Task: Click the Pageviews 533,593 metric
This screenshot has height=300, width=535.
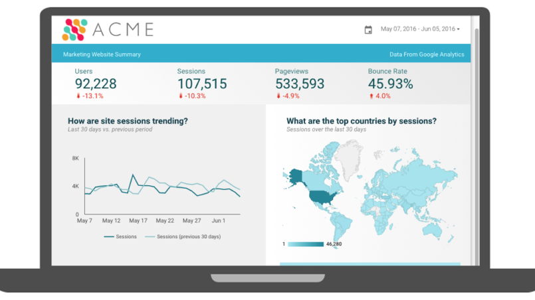Action: (x=299, y=84)
